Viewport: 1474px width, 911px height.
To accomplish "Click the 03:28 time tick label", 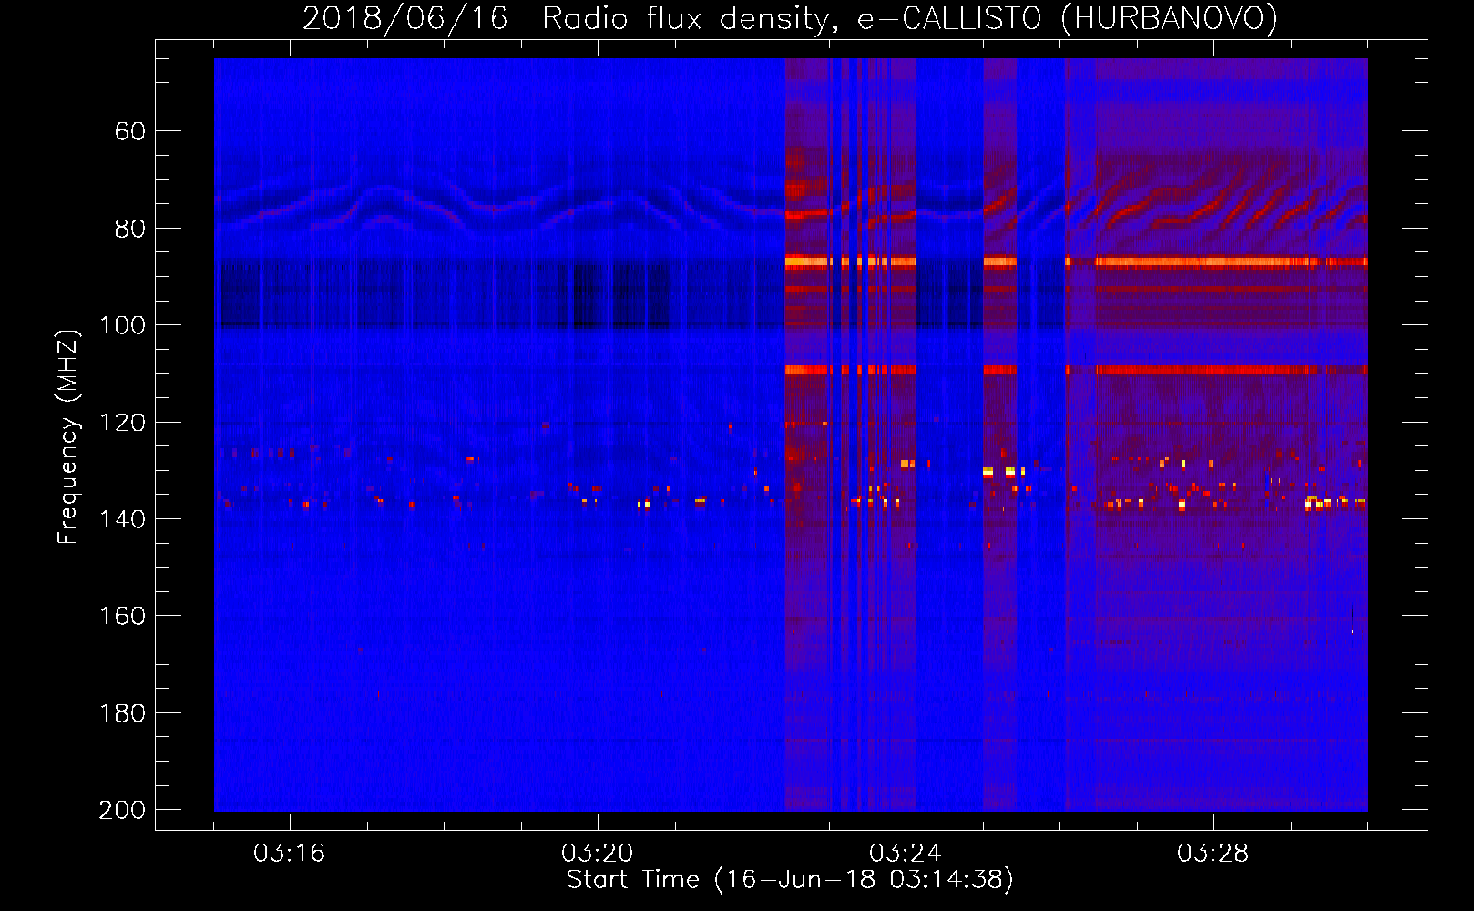I will [1213, 854].
